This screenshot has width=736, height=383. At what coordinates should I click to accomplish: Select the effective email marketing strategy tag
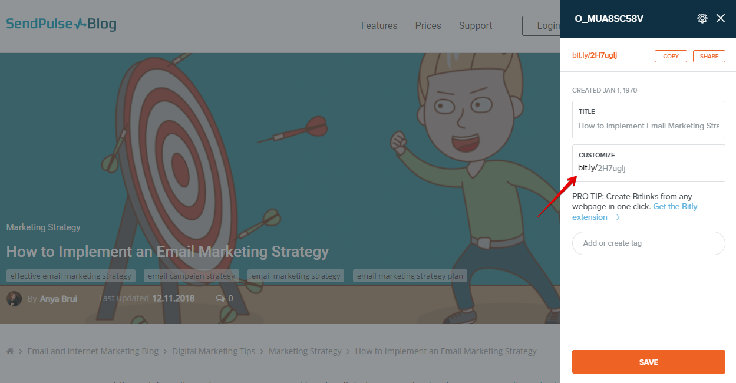point(71,276)
